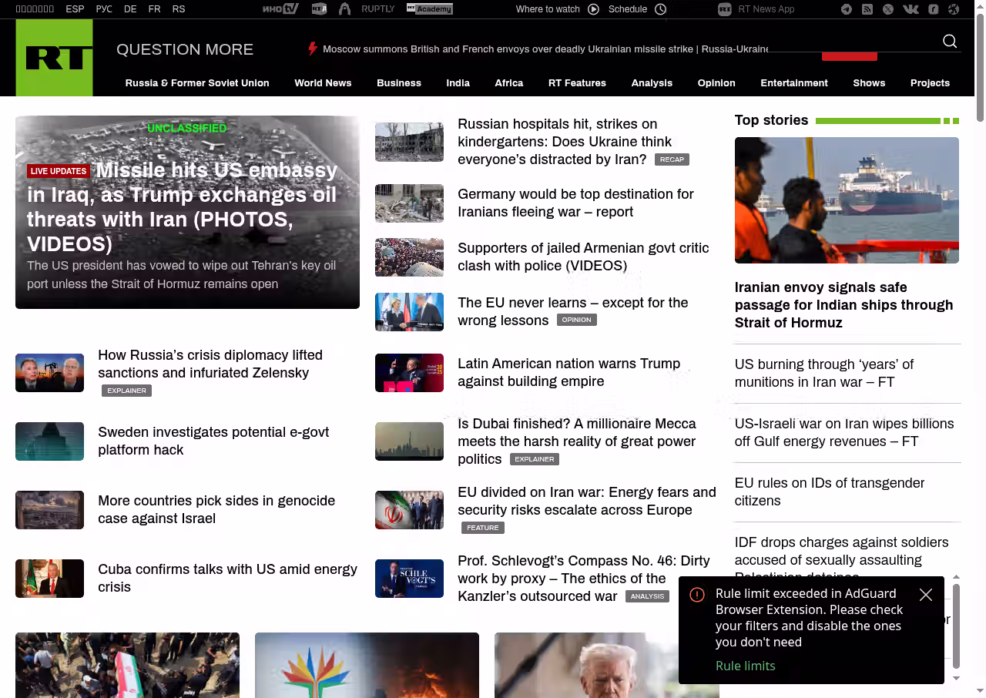Screen dimensions: 986x698
Task: Open the InoTV logo link
Action: click(280, 9)
